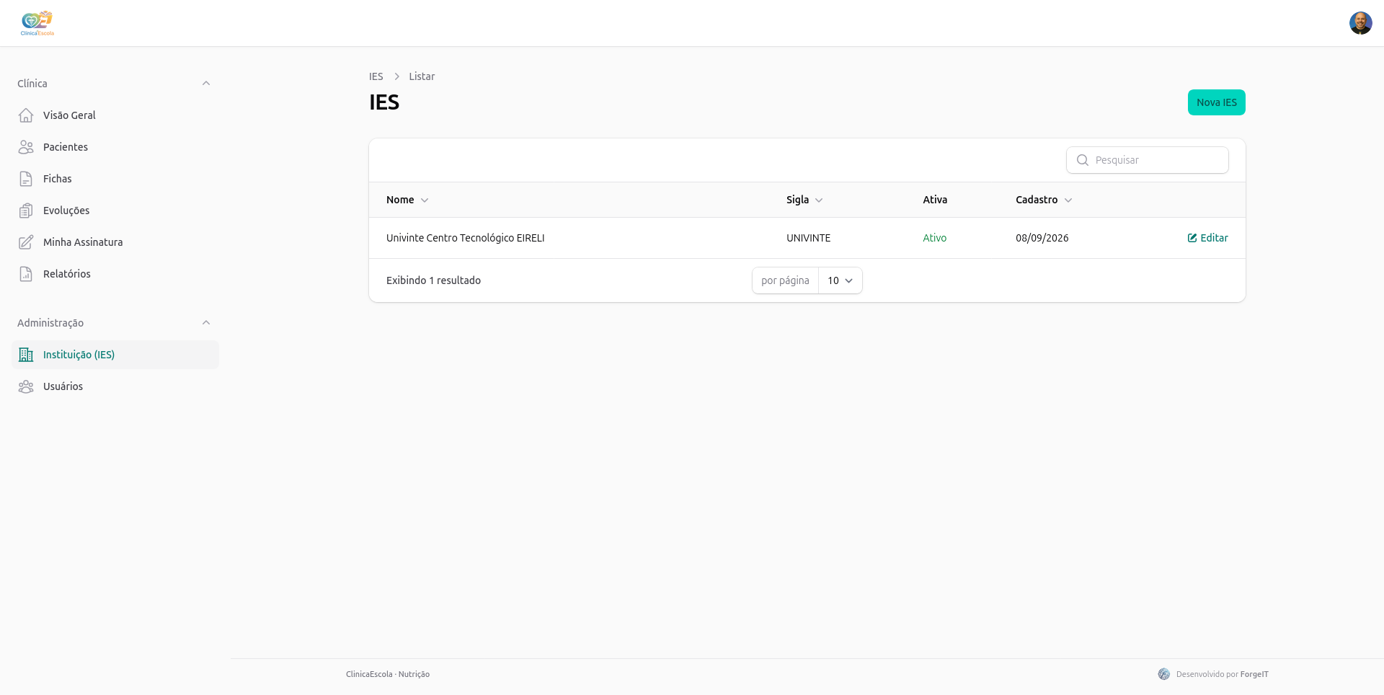
Task: Focus the Pesquisar search field
Action: [x=1148, y=160]
